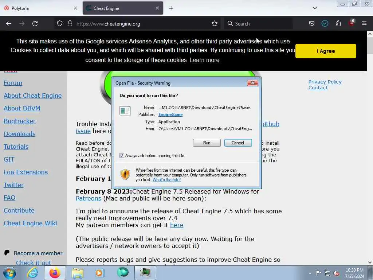Close the Open File security warning dialog
373x280 pixels.
[x=252, y=83]
